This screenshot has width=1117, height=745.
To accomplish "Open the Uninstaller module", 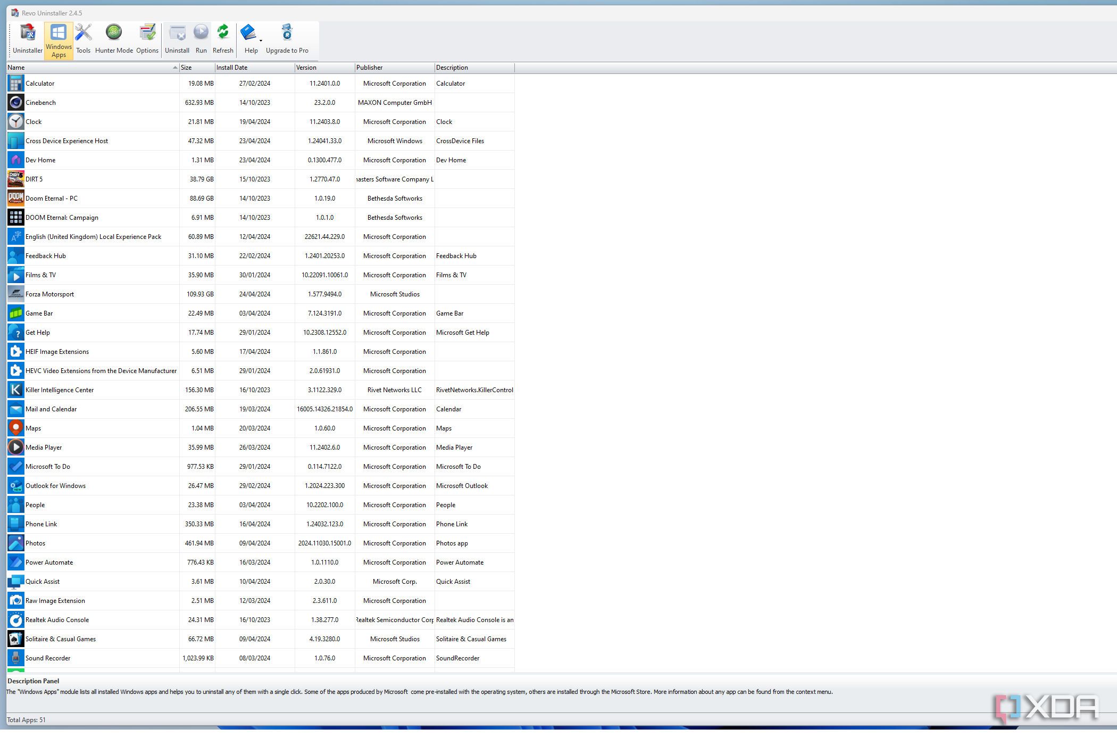I will click(28, 39).
